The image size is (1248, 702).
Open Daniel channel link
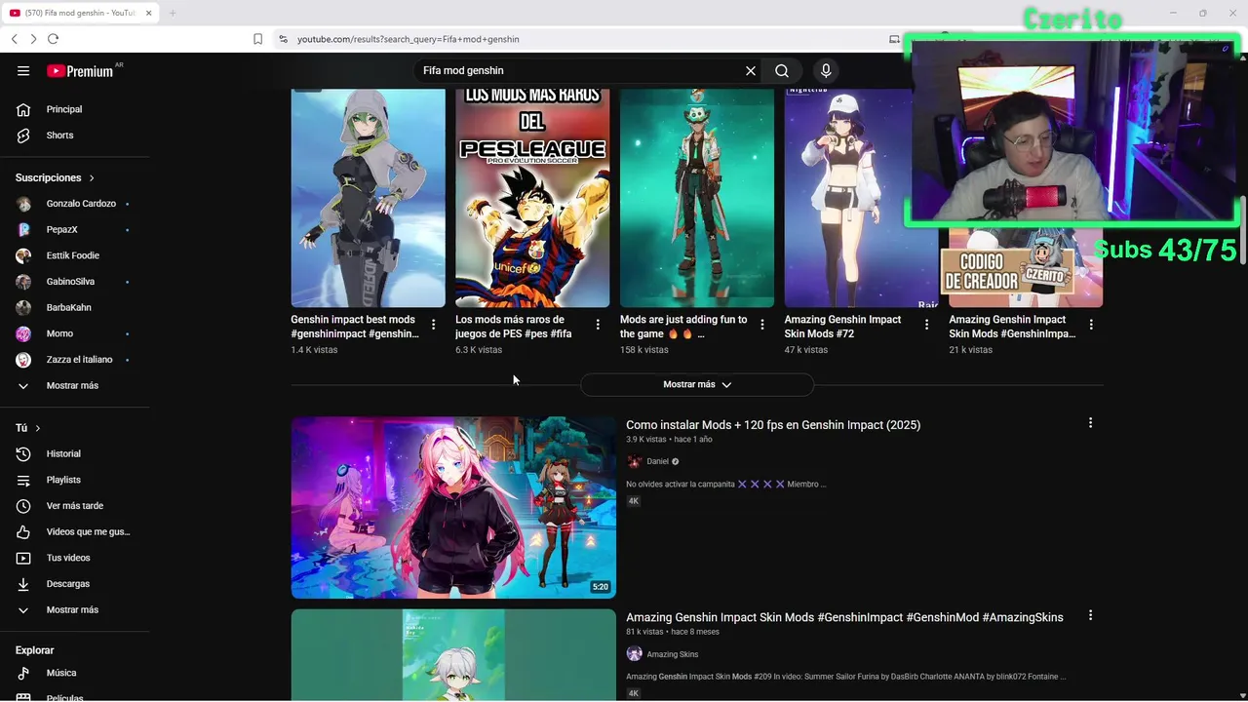pyautogui.click(x=658, y=461)
